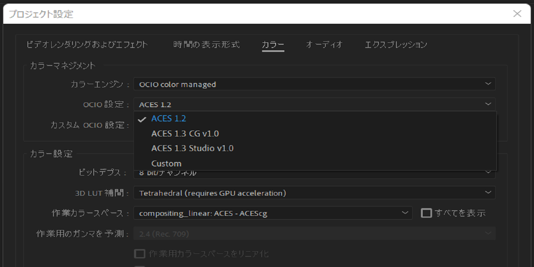The height and width of the screenshot is (267, 534).
Task: Enable the すべてを表示 checkbox
Action: click(427, 213)
